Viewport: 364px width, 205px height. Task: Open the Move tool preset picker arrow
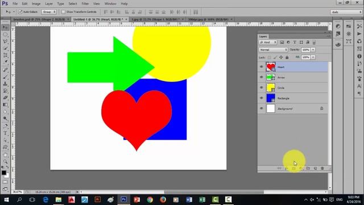14,11
